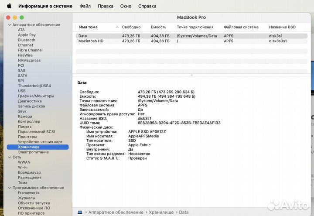The image size is (314, 216).
Task: Select Bluetooth in the sidebar
Action: point(27,40)
